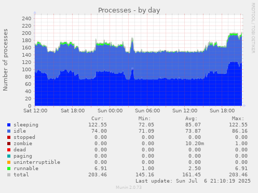This screenshot has height=193, width=258.
Task: Click sleeping minimum value 72.05
Action: pos(146,125)
